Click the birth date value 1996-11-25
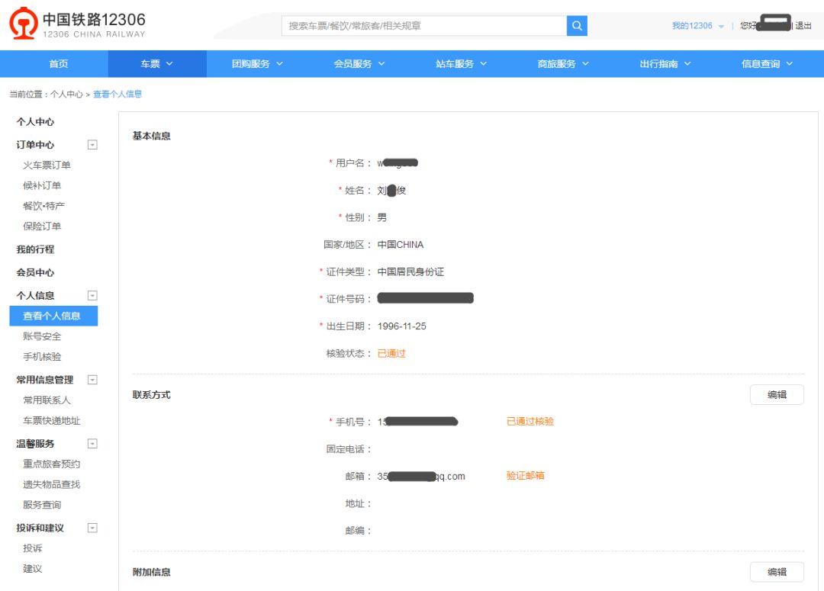The height and width of the screenshot is (591, 824). (x=401, y=326)
